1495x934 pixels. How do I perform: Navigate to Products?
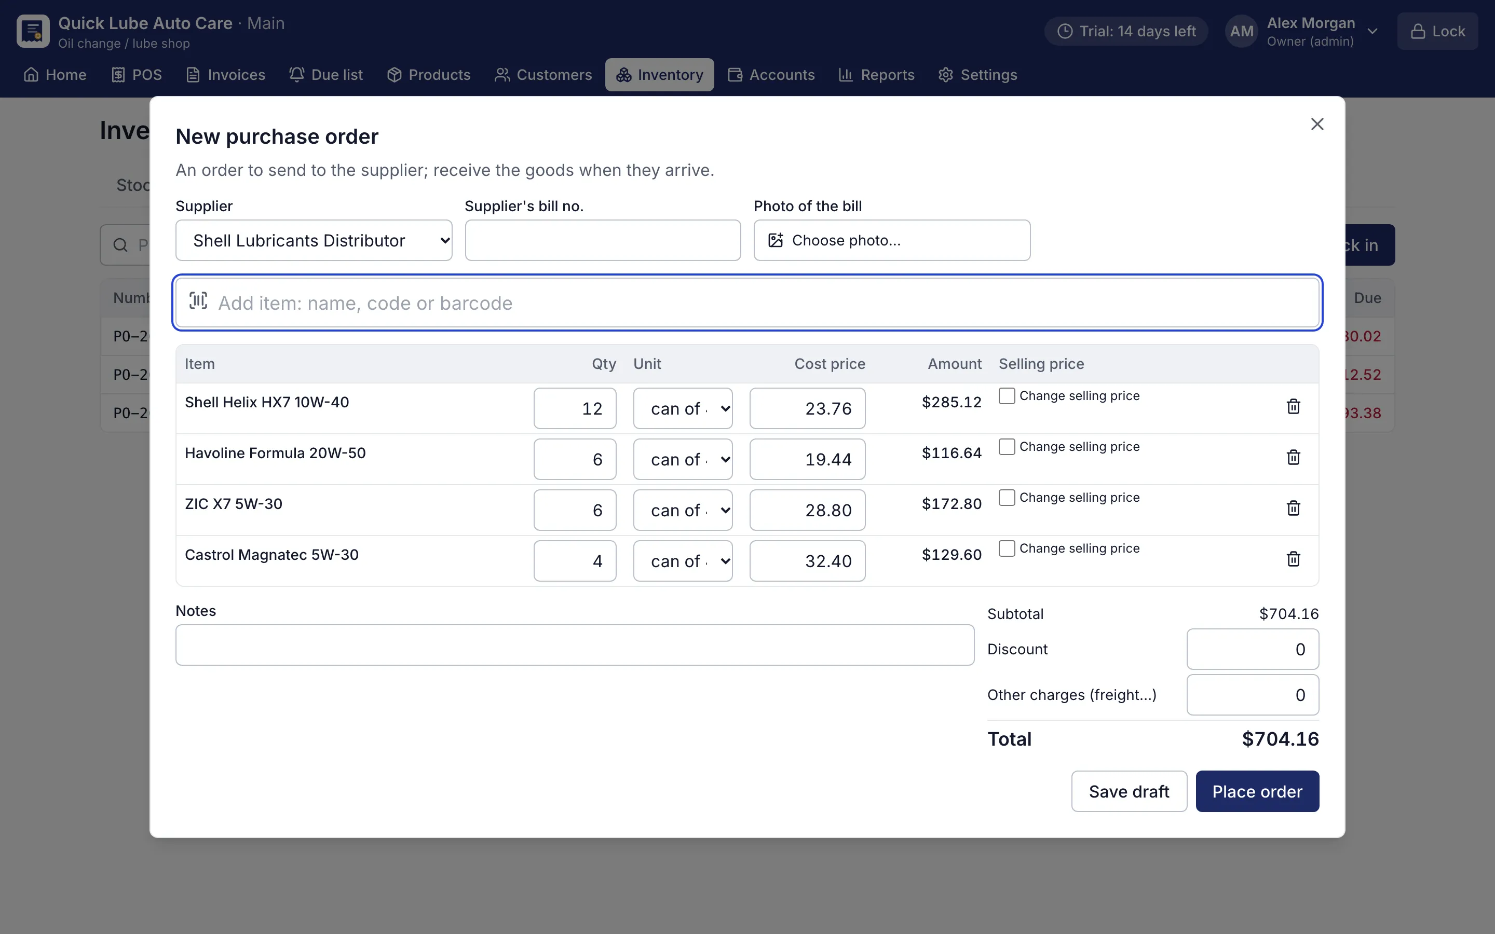(429, 75)
